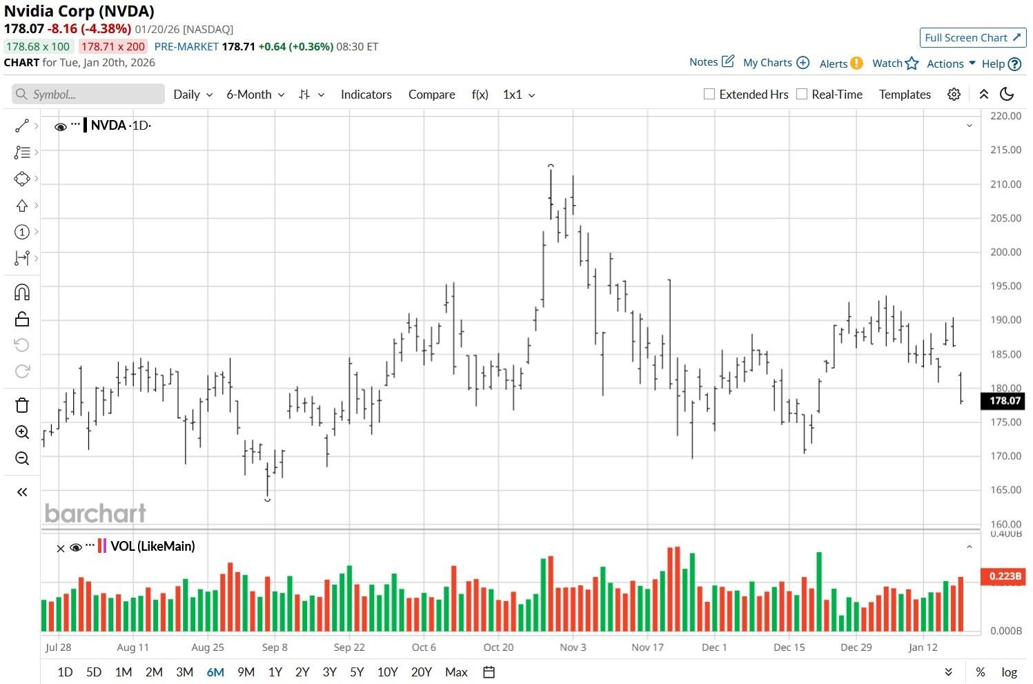
Task: Click the NVDA series black color marker
Action: pos(85,125)
